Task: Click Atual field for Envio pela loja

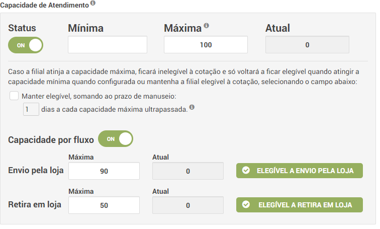Action: [x=187, y=171]
